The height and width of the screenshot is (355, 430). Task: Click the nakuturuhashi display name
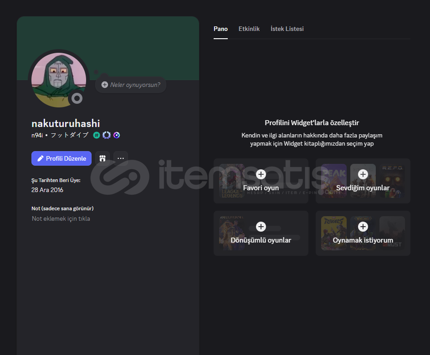click(66, 123)
